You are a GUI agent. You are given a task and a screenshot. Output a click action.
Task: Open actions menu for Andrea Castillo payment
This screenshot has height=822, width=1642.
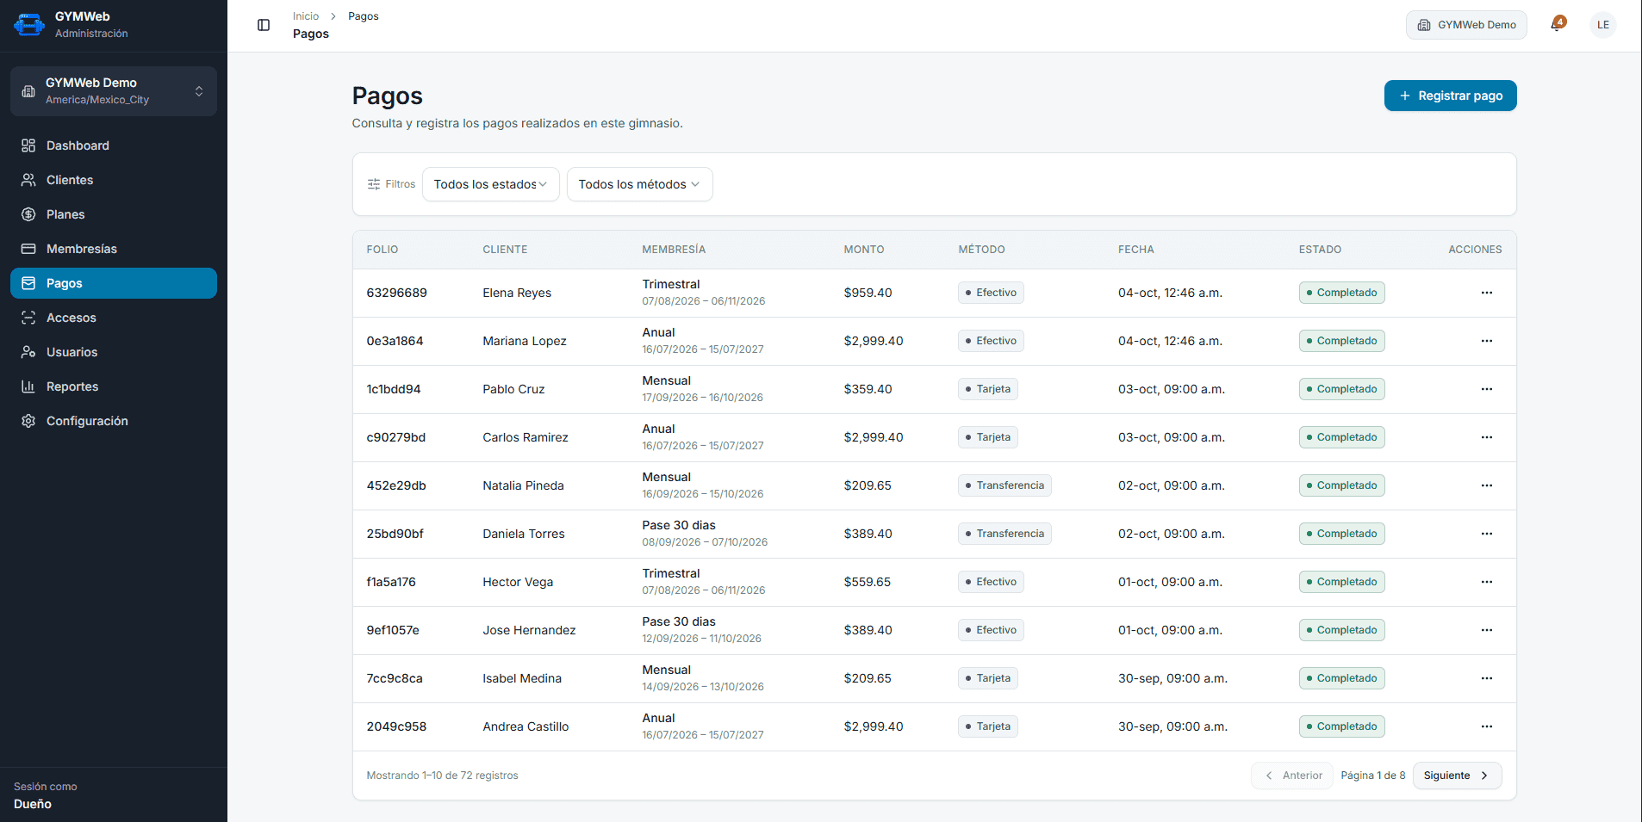[x=1486, y=726]
